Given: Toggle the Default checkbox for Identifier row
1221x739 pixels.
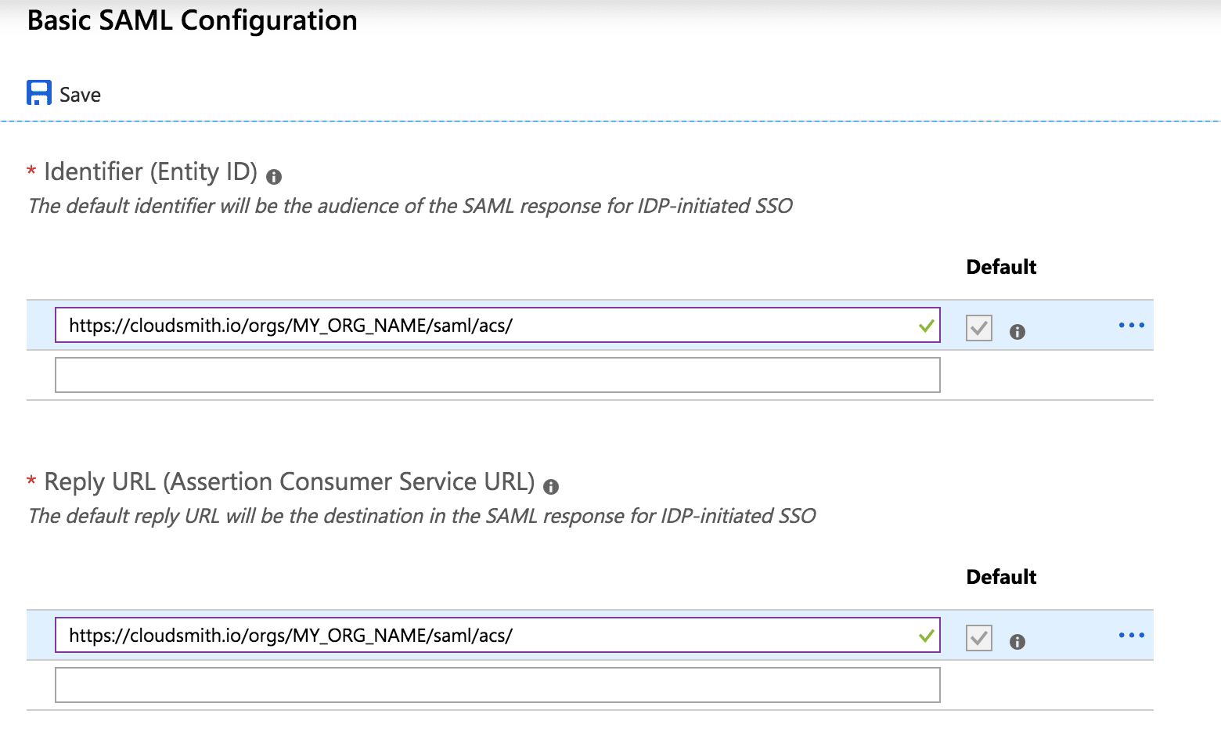Looking at the screenshot, I should point(979,327).
